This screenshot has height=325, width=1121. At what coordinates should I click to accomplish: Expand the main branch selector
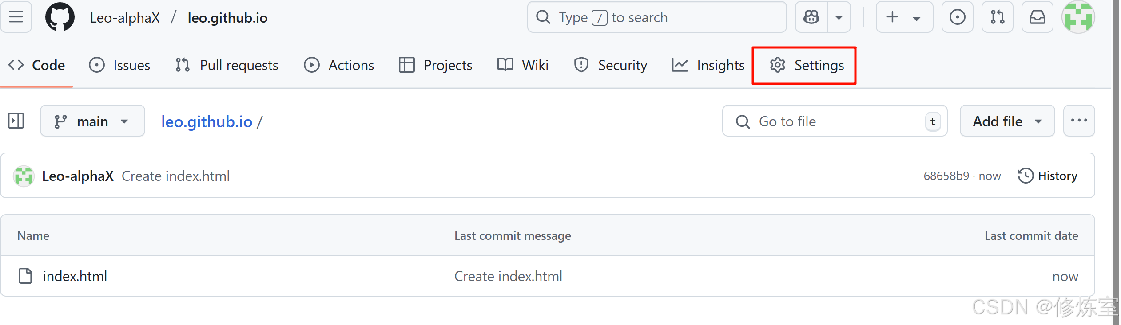(92, 121)
